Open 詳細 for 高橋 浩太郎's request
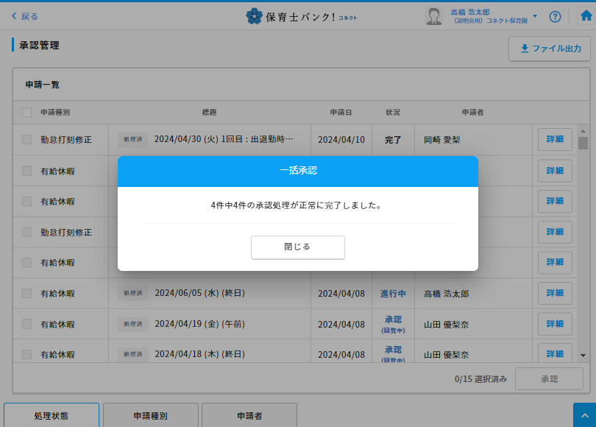This screenshot has width=596, height=427. point(554,293)
